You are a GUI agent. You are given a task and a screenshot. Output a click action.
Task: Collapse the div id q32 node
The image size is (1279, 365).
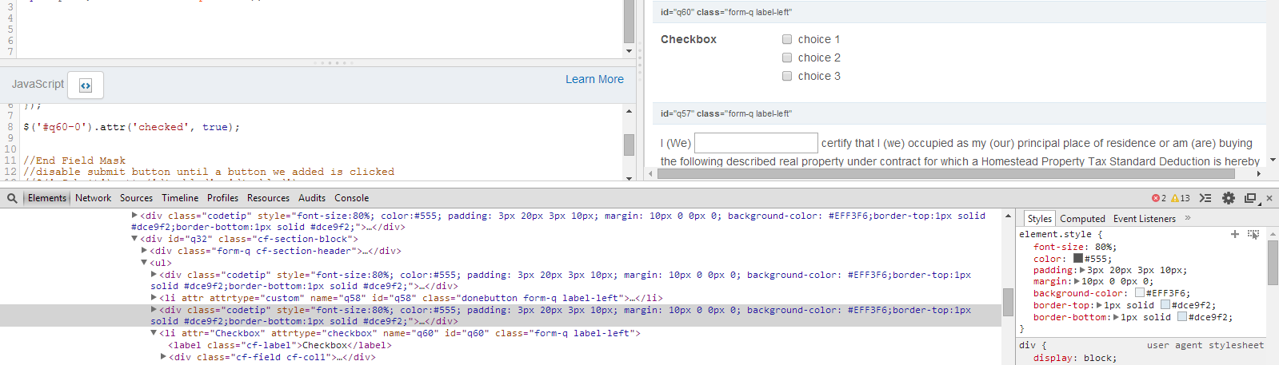pyautogui.click(x=134, y=239)
